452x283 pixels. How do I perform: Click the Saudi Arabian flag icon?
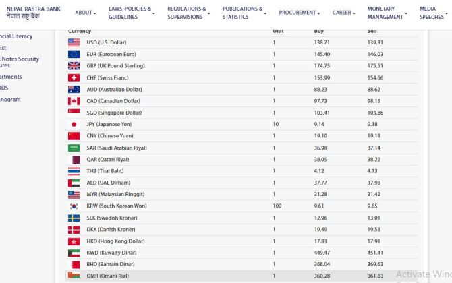pos(74,148)
